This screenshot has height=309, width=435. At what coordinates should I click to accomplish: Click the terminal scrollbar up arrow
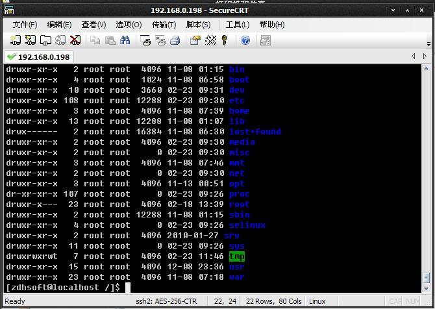pos(426,68)
